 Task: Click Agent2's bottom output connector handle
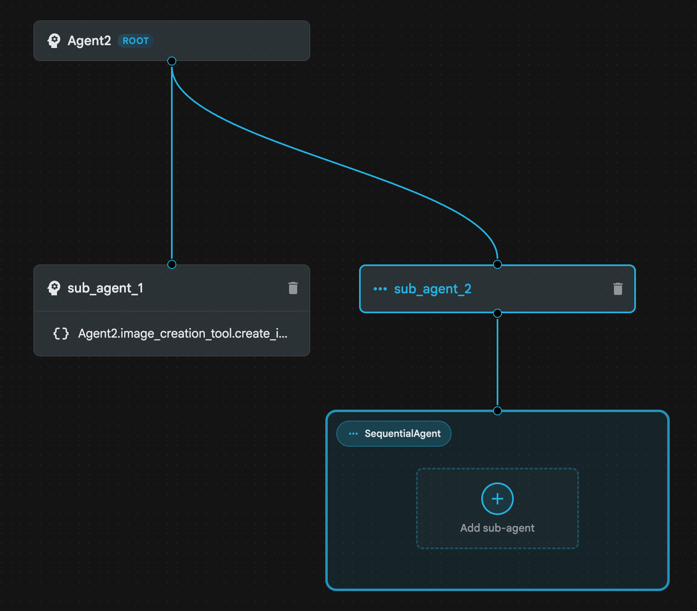click(172, 61)
